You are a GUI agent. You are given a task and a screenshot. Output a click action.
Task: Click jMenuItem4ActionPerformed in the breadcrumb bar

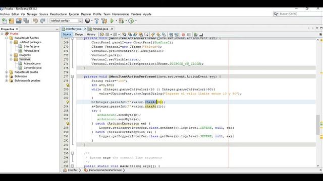pyautogui.click(x=105, y=170)
